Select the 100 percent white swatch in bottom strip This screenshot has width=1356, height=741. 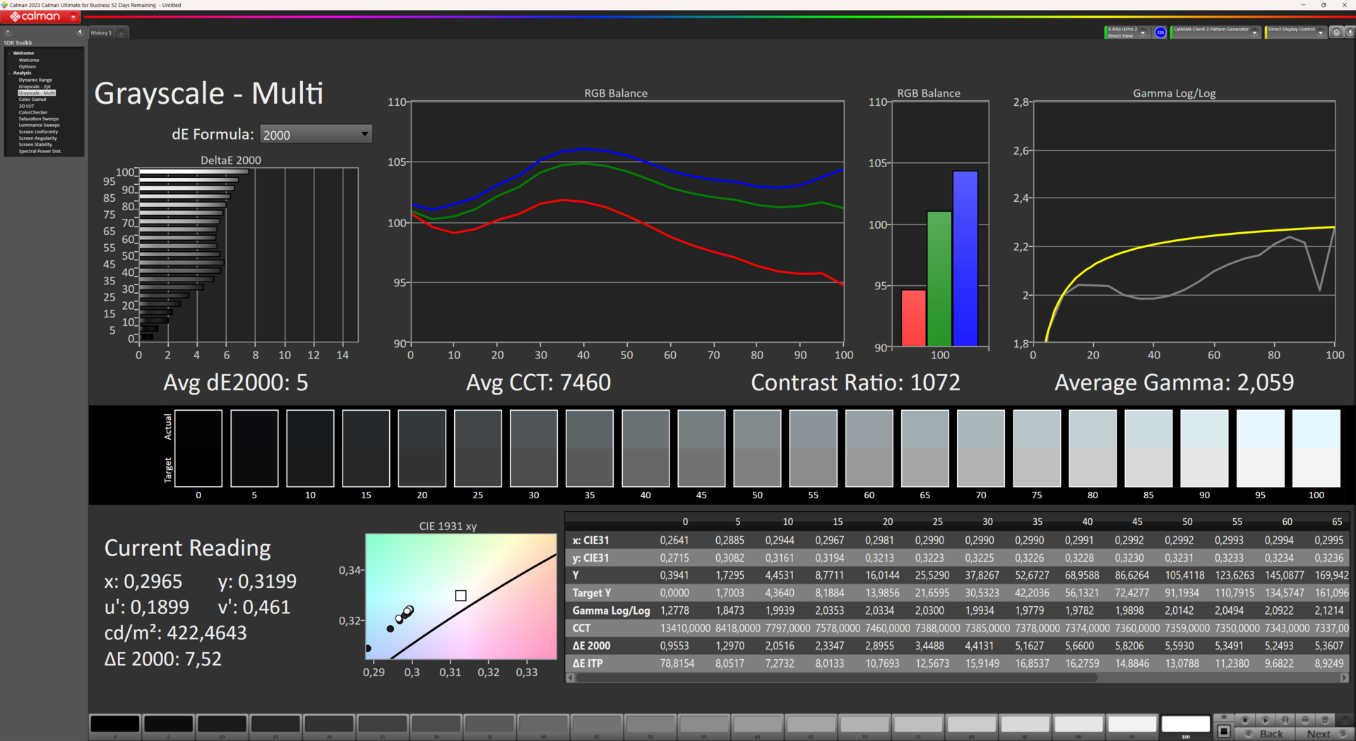1185,725
